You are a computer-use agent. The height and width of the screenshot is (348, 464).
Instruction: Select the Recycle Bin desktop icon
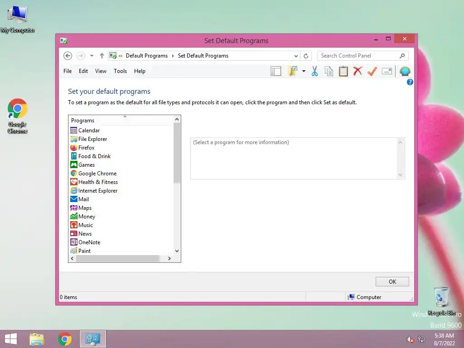[x=441, y=301]
